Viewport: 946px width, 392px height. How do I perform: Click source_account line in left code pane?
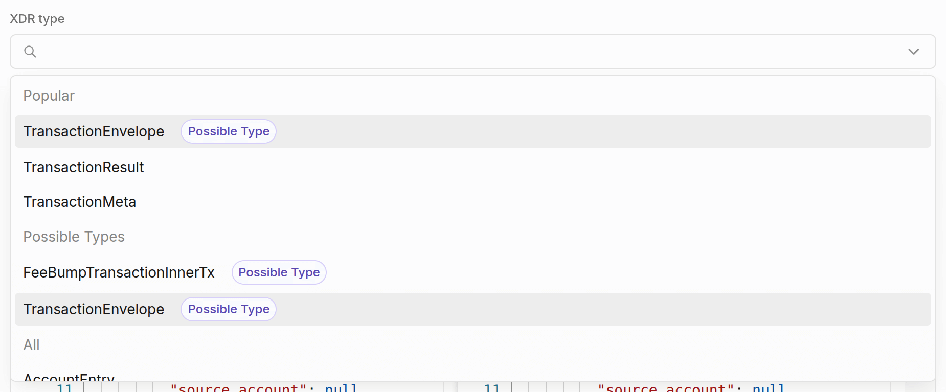tap(263, 387)
